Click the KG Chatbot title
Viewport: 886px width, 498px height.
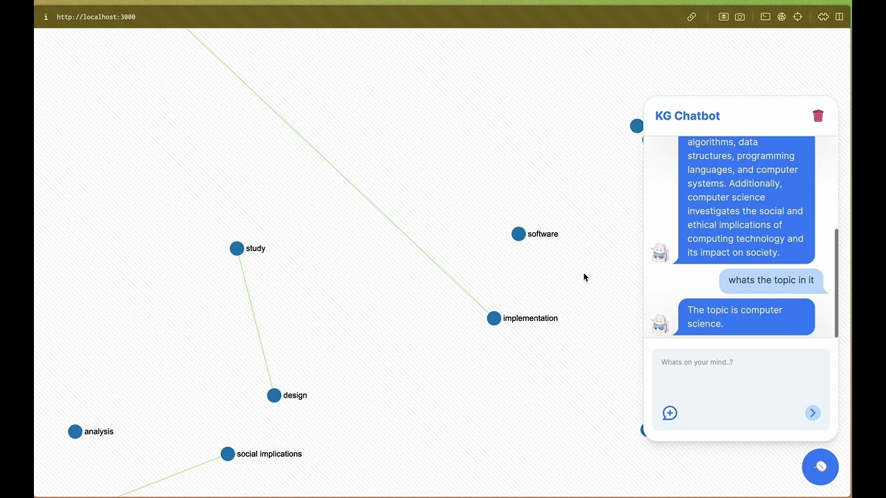[687, 116]
